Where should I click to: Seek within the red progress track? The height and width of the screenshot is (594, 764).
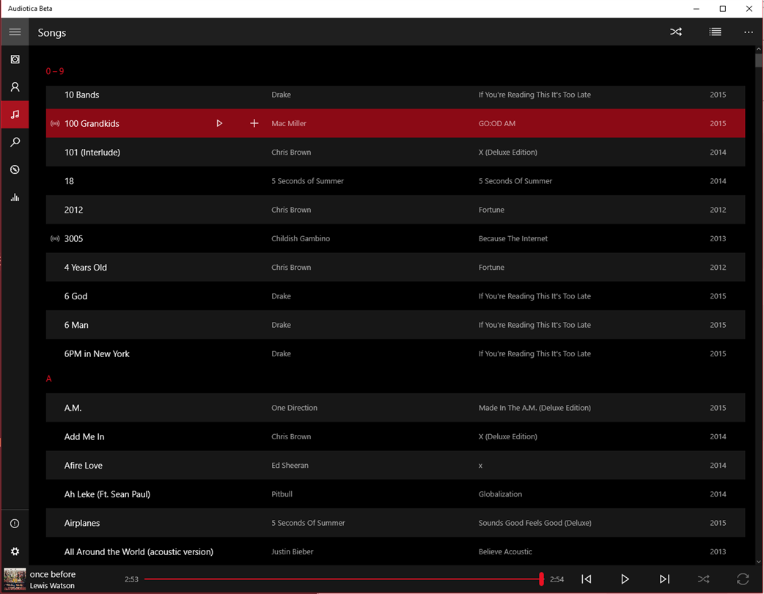[342, 579]
